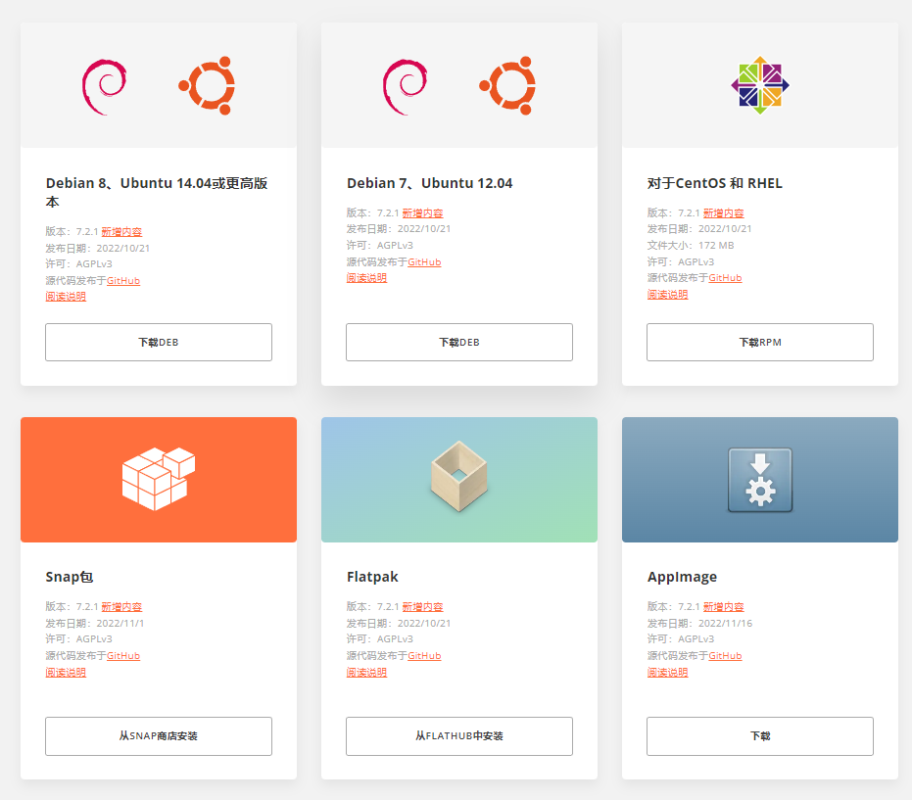The height and width of the screenshot is (800, 912).
Task: Open 新增内容 link in Debian 7 card
Action: tap(423, 212)
